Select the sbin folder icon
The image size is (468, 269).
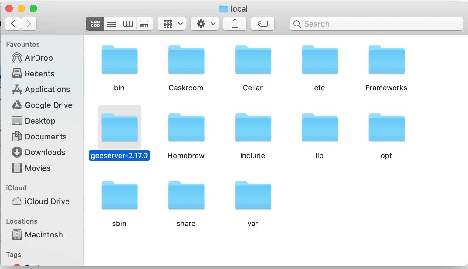[120, 195]
